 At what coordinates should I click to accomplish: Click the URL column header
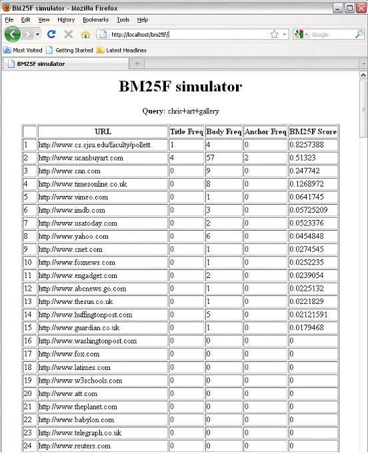pyautogui.click(x=103, y=131)
